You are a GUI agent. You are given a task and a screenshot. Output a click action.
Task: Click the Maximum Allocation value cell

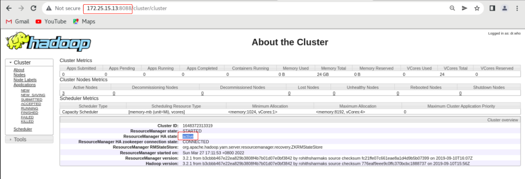tap(357, 112)
